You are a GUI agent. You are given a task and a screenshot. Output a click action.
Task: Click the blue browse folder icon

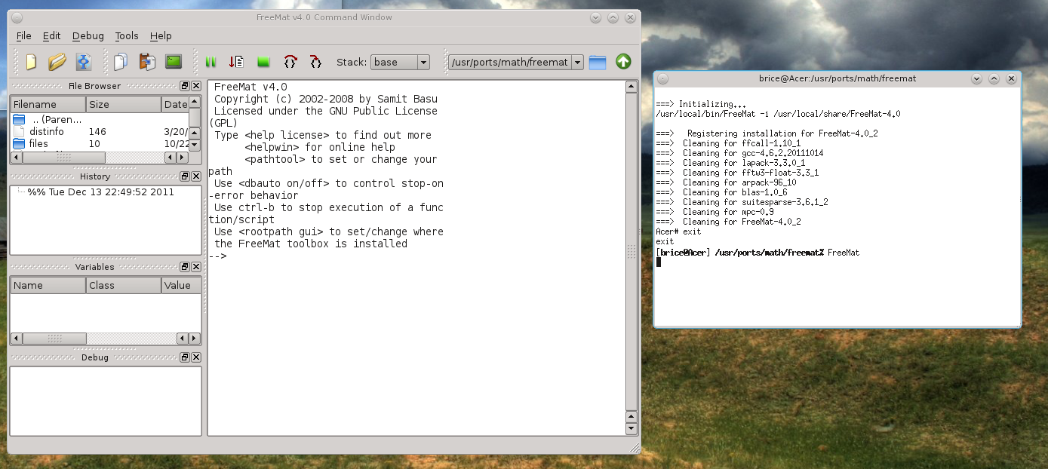click(598, 63)
